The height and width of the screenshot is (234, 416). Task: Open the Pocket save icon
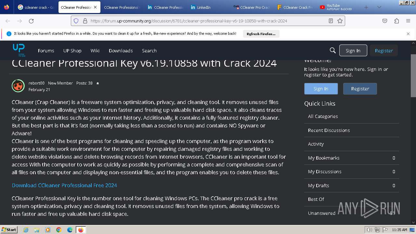click(385, 21)
